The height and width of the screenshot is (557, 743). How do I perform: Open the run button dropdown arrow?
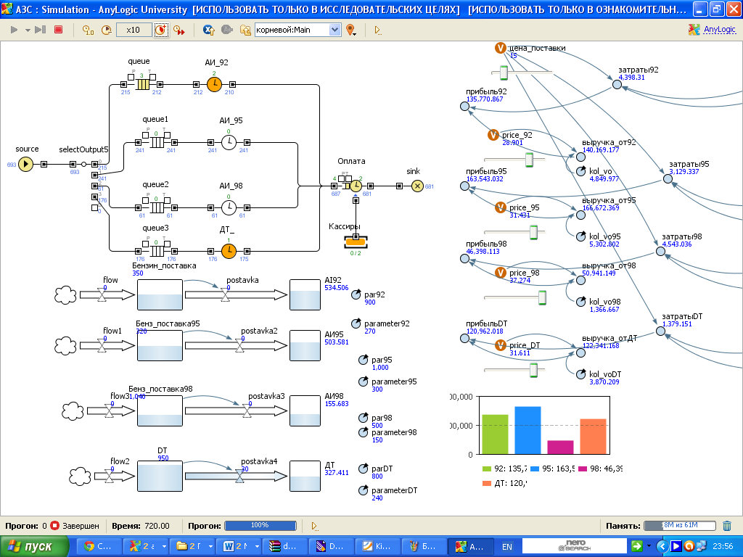coord(27,30)
